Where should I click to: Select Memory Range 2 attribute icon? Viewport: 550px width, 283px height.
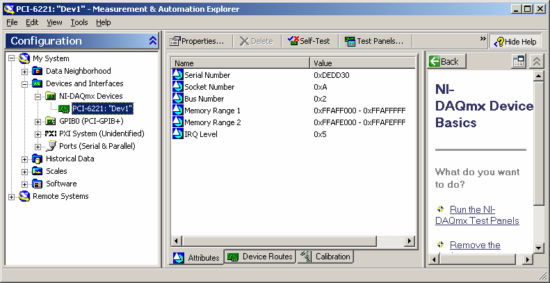(x=178, y=122)
